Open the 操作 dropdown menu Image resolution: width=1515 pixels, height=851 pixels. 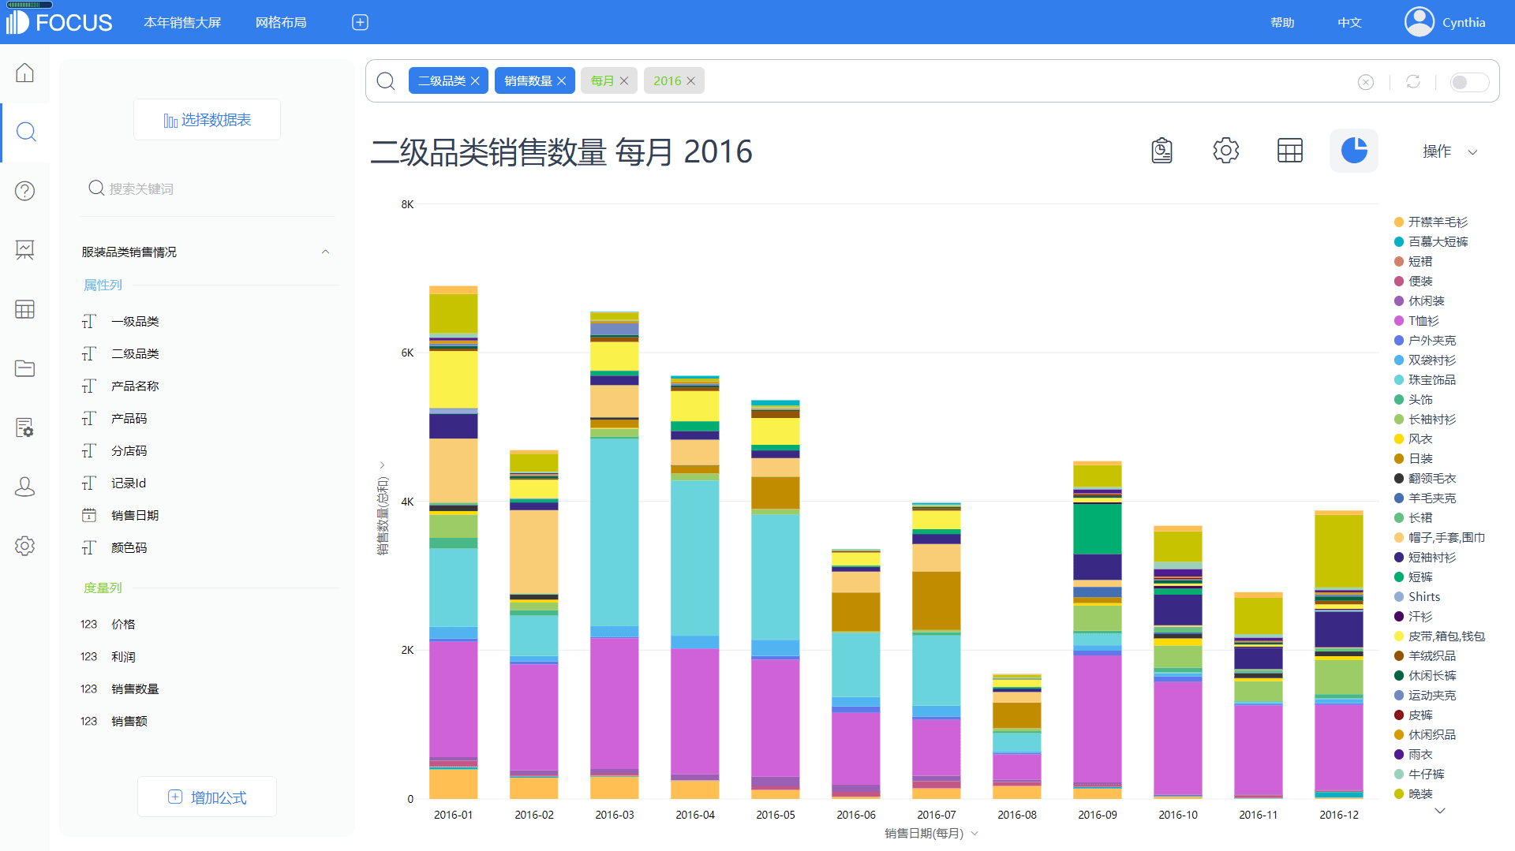[x=1450, y=151]
